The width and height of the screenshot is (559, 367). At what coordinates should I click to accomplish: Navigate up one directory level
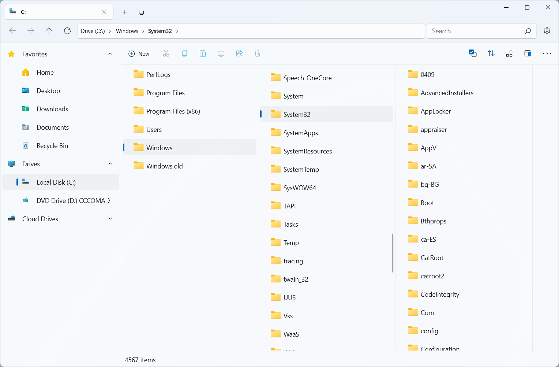(x=49, y=31)
